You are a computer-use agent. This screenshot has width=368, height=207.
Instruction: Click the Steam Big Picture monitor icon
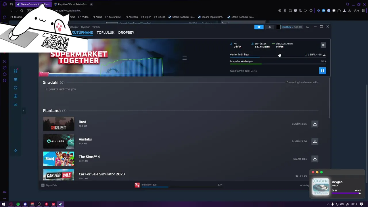click(308, 27)
